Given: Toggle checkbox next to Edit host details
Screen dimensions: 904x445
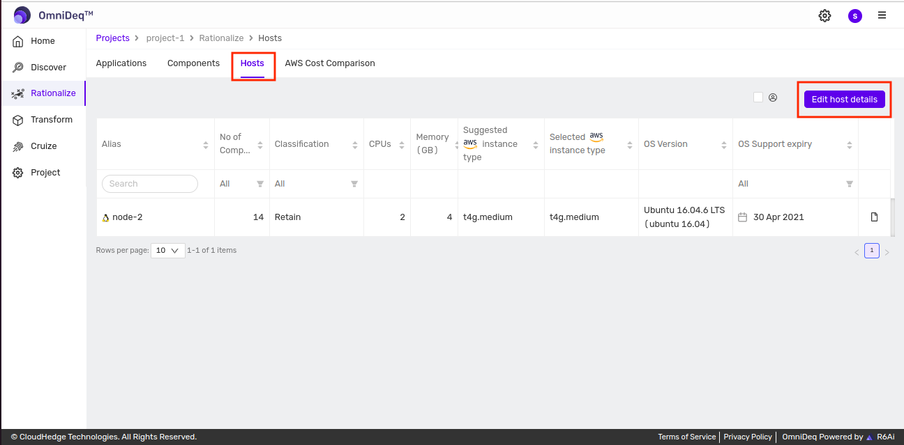Looking at the screenshot, I should [x=758, y=97].
